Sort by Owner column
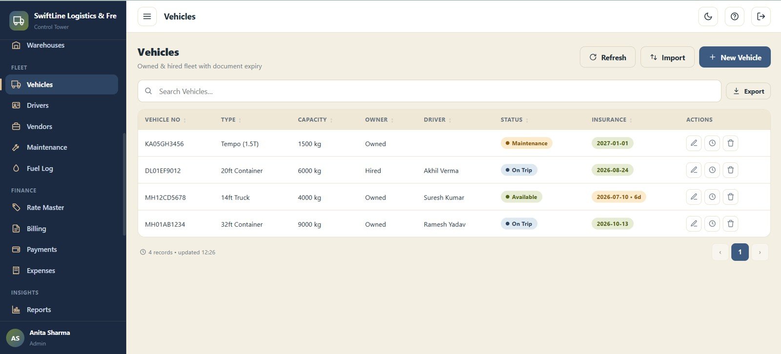The height and width of the screenshot is (354, 781). pos(379,120)
